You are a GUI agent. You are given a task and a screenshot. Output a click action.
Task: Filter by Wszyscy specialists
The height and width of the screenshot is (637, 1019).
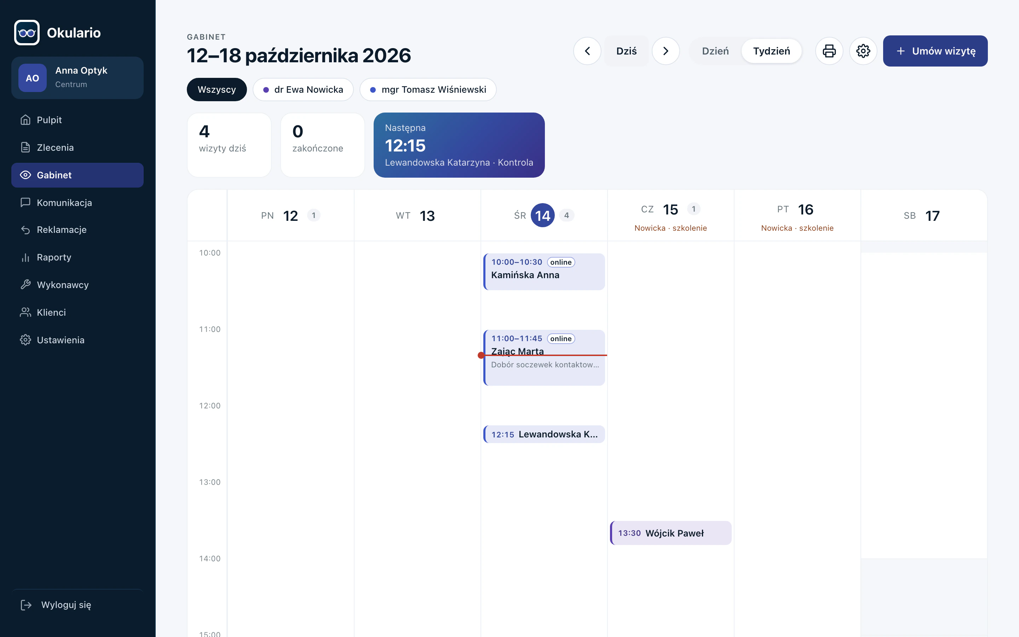coord(217,89)
